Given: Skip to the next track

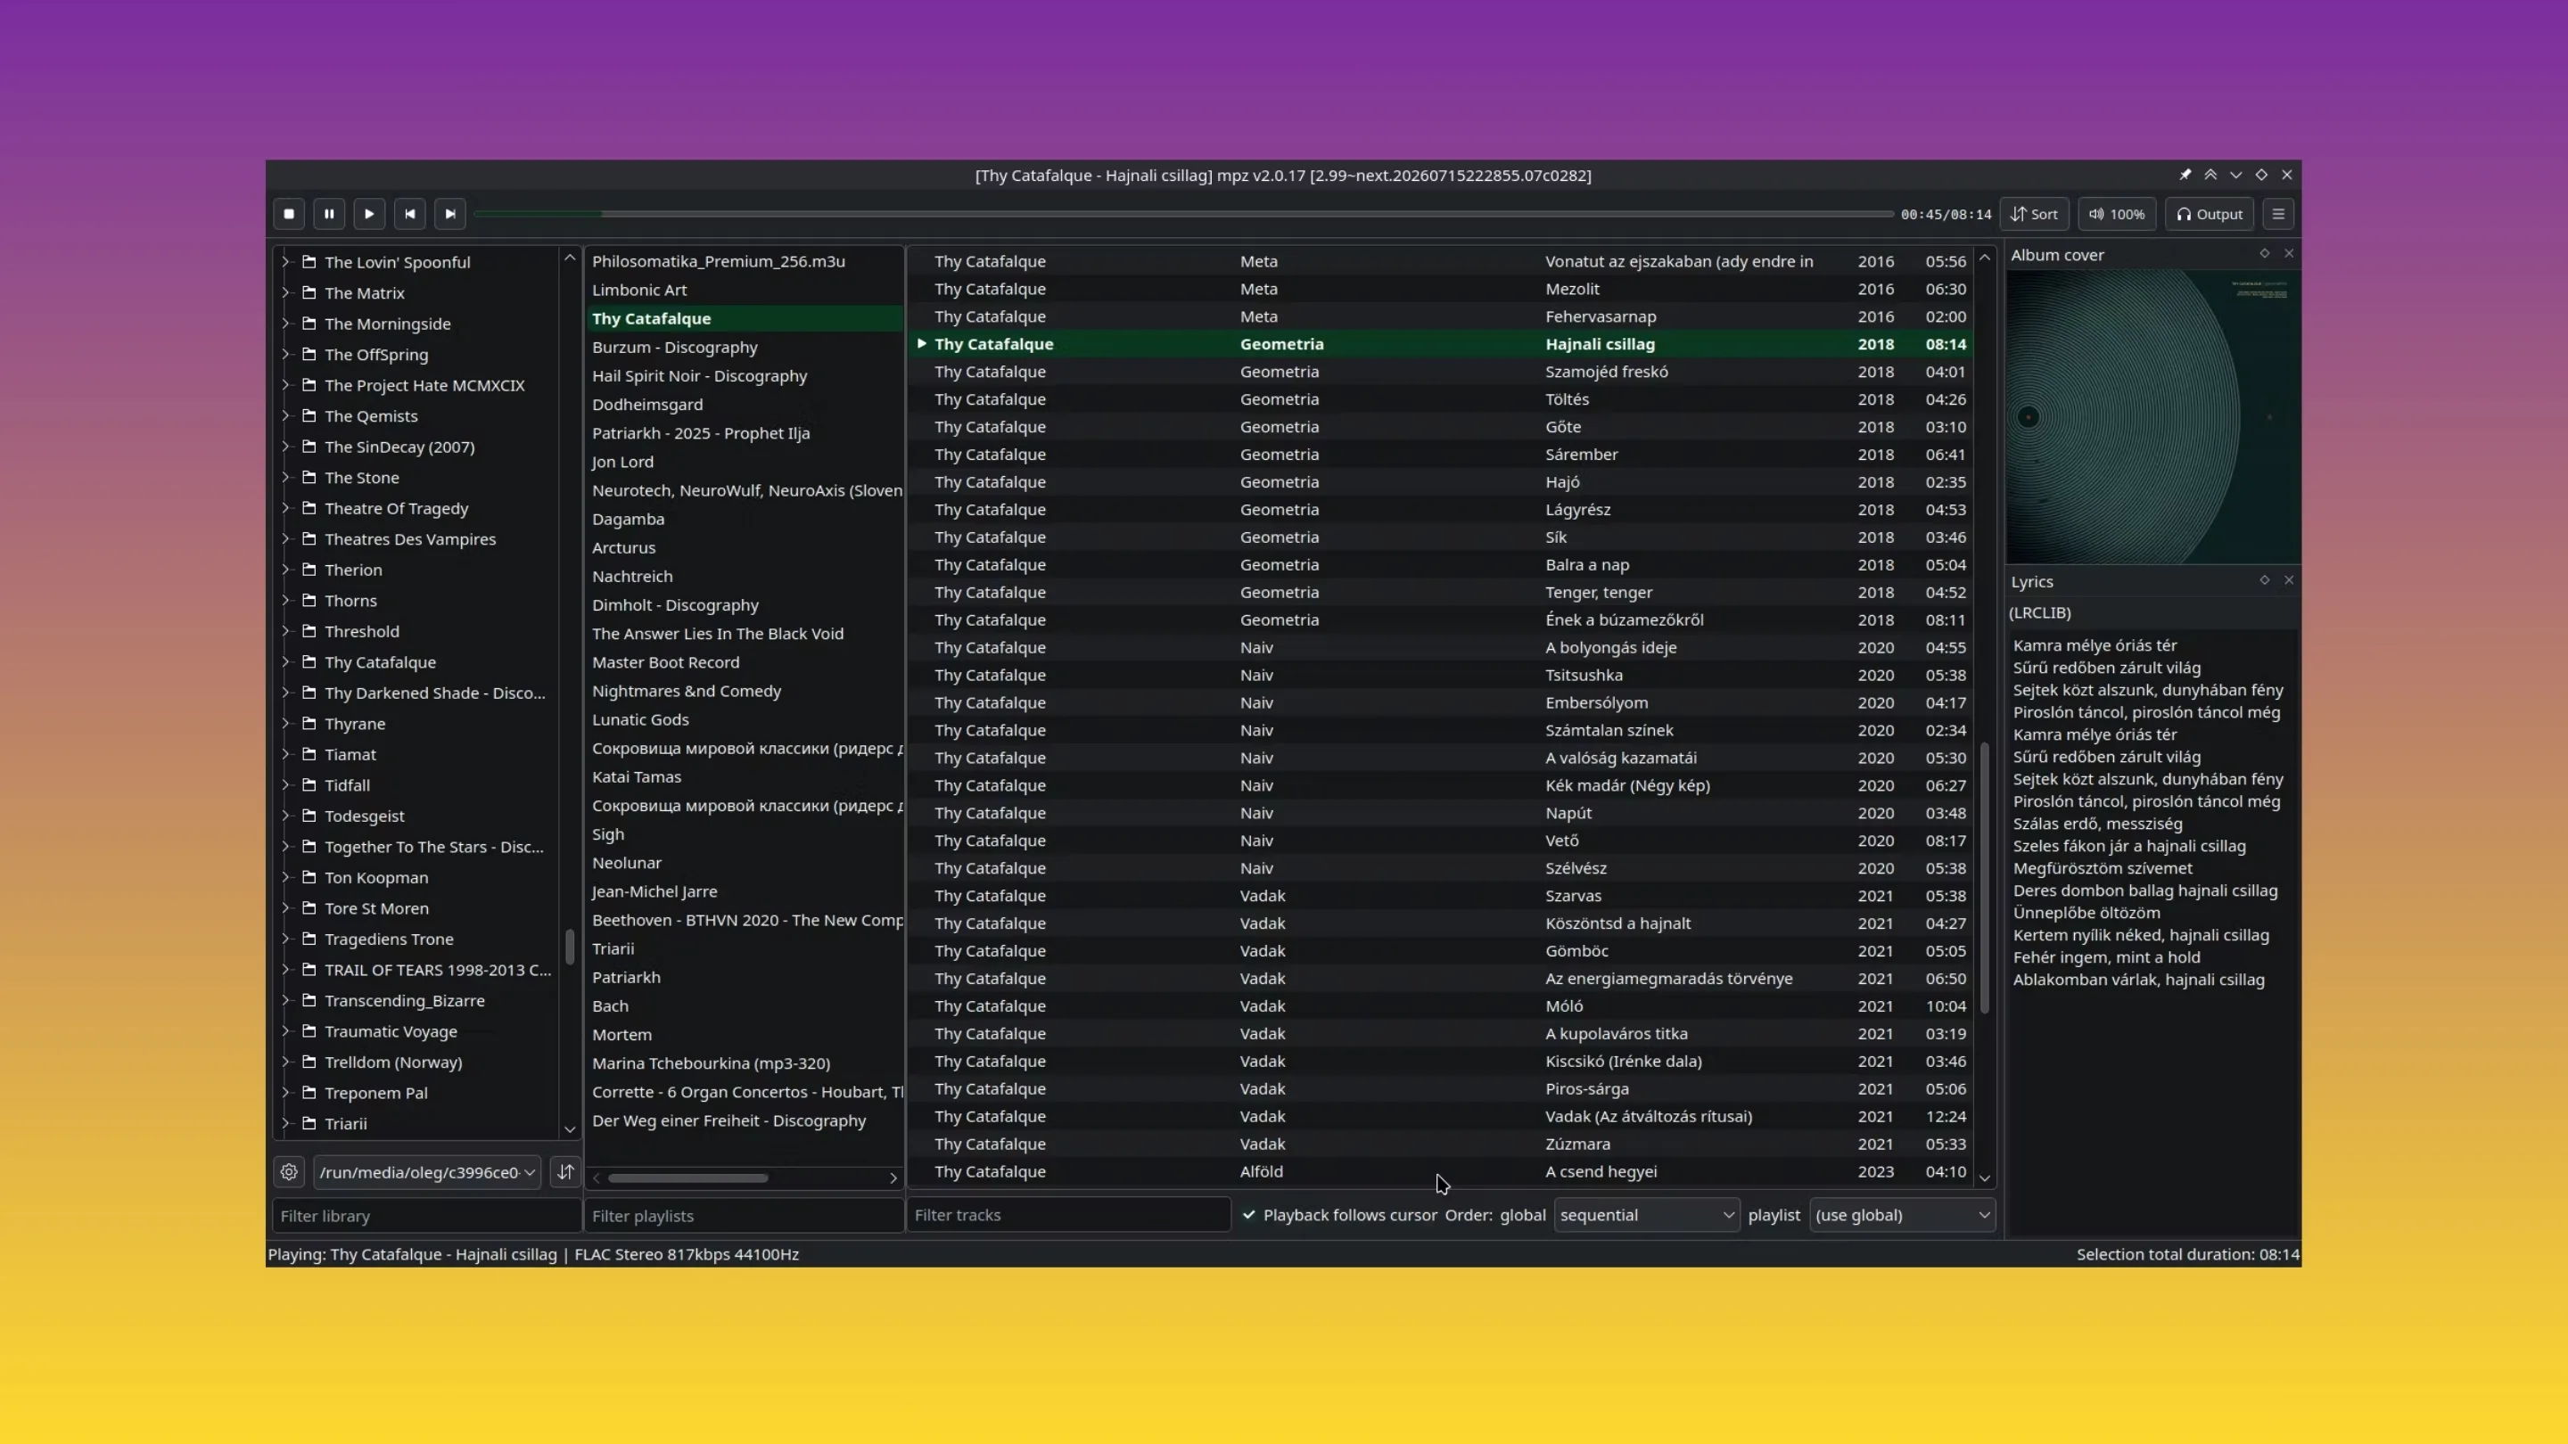Looking at the screenshot, I should [449, 214].
